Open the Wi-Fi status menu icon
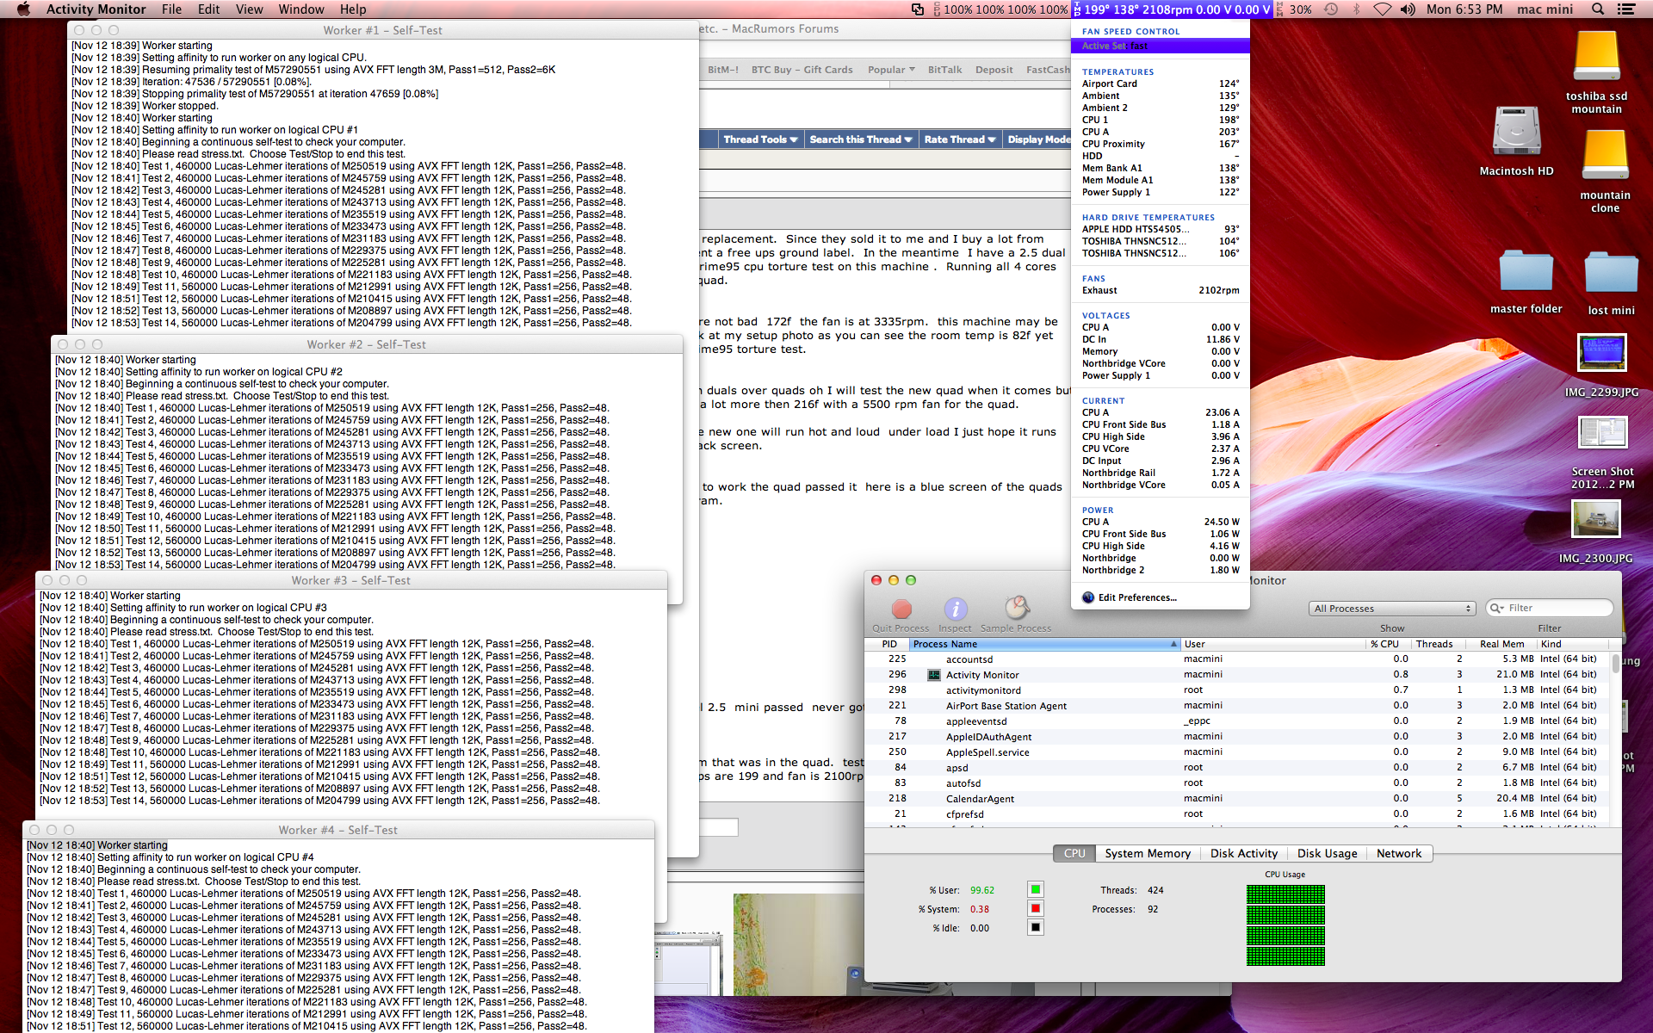This screenshot has height=1033, width=1653. tap(1382, 9)
